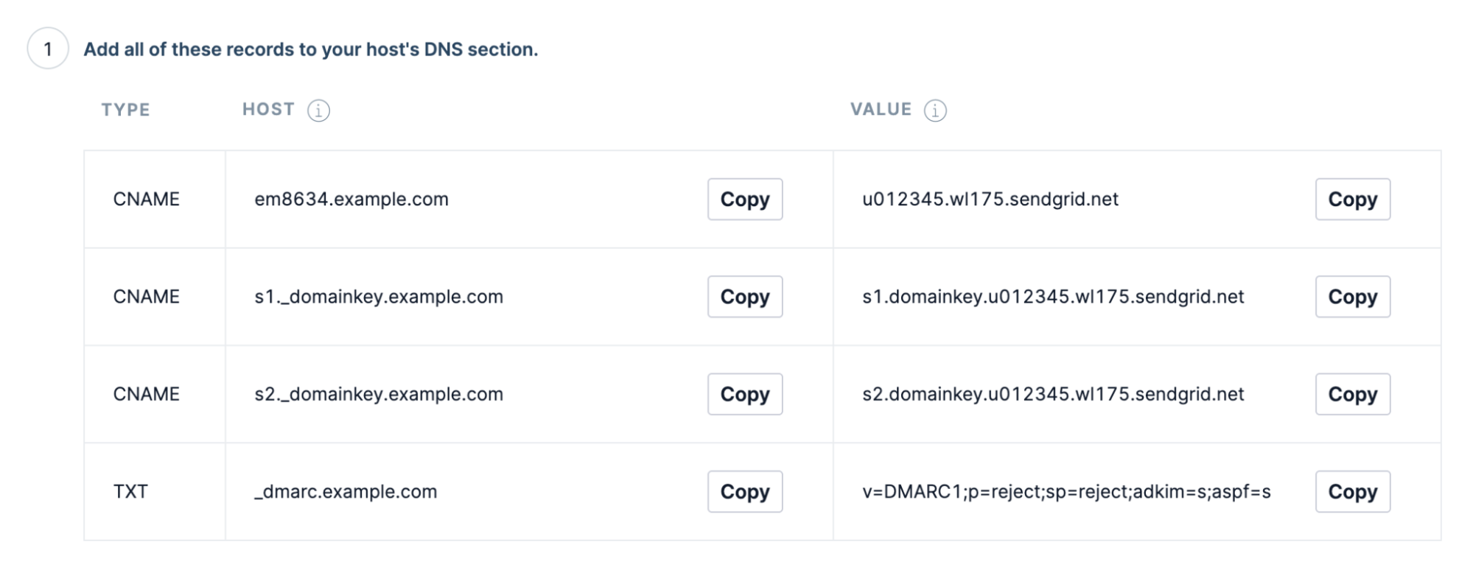Click the info icon next to HOST

click(318, 110)
